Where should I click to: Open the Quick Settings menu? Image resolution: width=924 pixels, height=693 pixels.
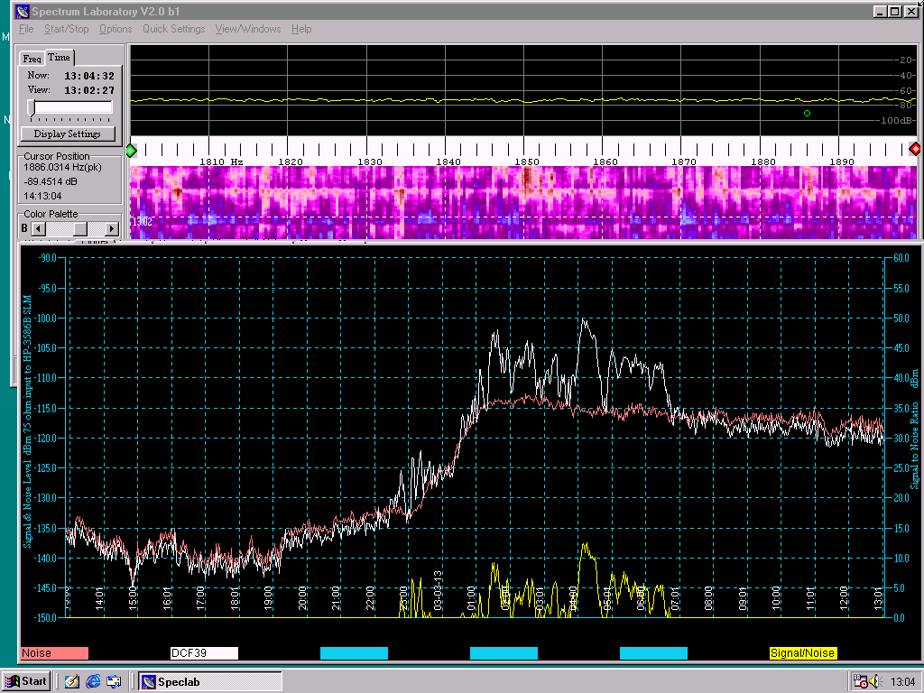tap(174, 29)
